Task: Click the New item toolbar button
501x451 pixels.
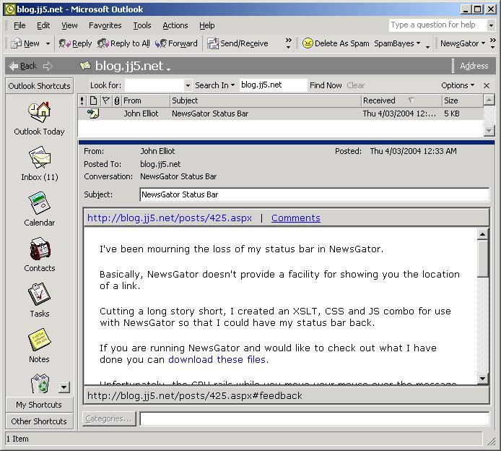Action: click(x=25, y=43)
